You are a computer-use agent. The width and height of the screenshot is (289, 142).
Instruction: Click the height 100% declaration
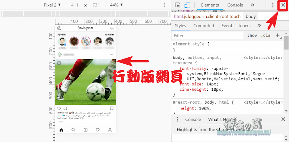point(195,108)
